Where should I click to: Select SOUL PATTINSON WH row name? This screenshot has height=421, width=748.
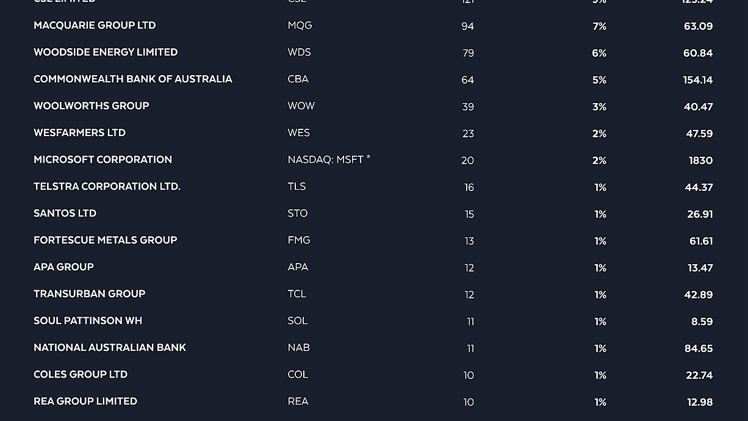coord(88,321)
